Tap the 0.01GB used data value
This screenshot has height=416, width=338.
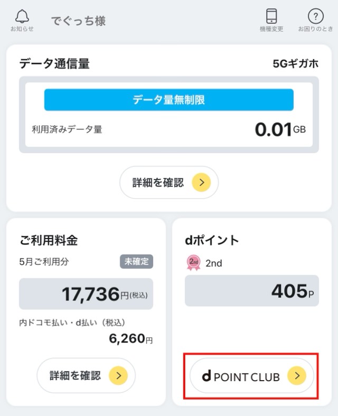pos(280,129)
